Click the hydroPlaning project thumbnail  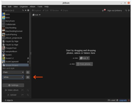click(4, 35)
